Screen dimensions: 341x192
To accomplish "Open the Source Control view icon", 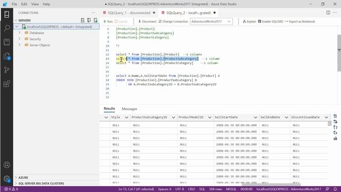I will [x=7, y=70].
